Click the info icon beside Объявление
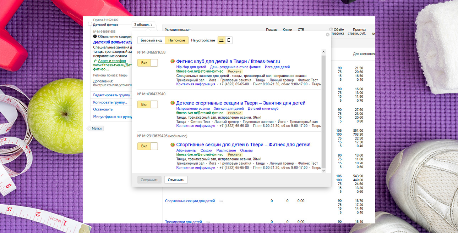The height and width of the screenshot is (233, 458). [x=95, y=36]
